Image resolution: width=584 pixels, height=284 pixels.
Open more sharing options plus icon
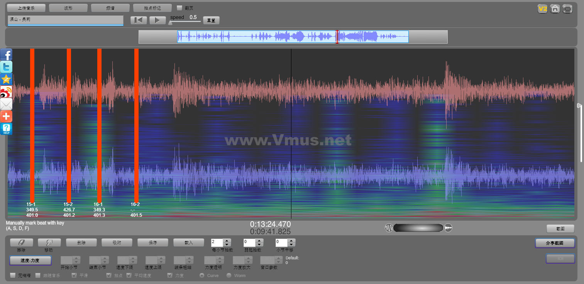pos(6,116)
